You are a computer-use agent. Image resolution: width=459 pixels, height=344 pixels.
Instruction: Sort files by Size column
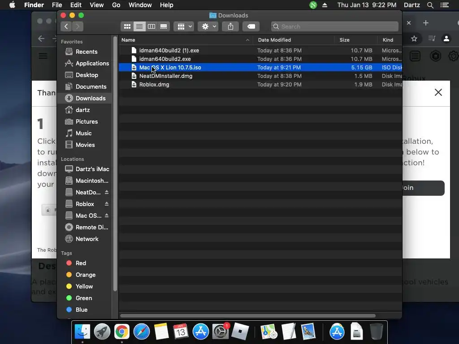point(355,40)
